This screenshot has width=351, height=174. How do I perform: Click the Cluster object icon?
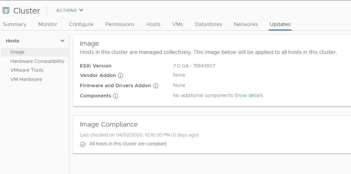coord(6,11)
